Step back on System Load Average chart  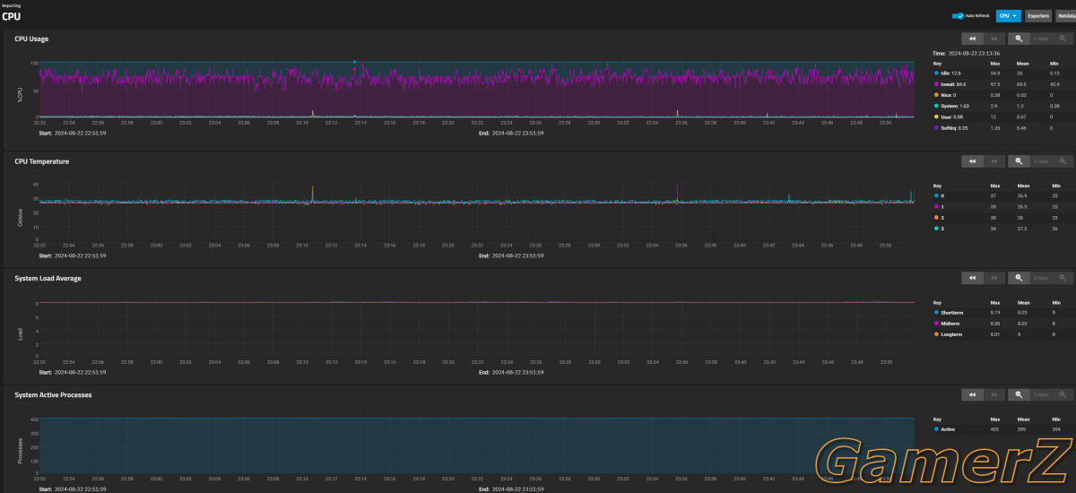pyautogui.click(x=970, y=278)
